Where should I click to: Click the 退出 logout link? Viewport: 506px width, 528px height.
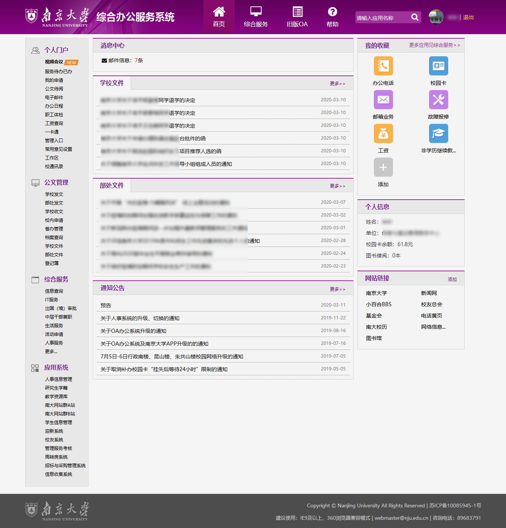(x=468, y=17)
